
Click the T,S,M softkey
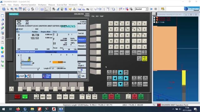(x=20, y=76)
